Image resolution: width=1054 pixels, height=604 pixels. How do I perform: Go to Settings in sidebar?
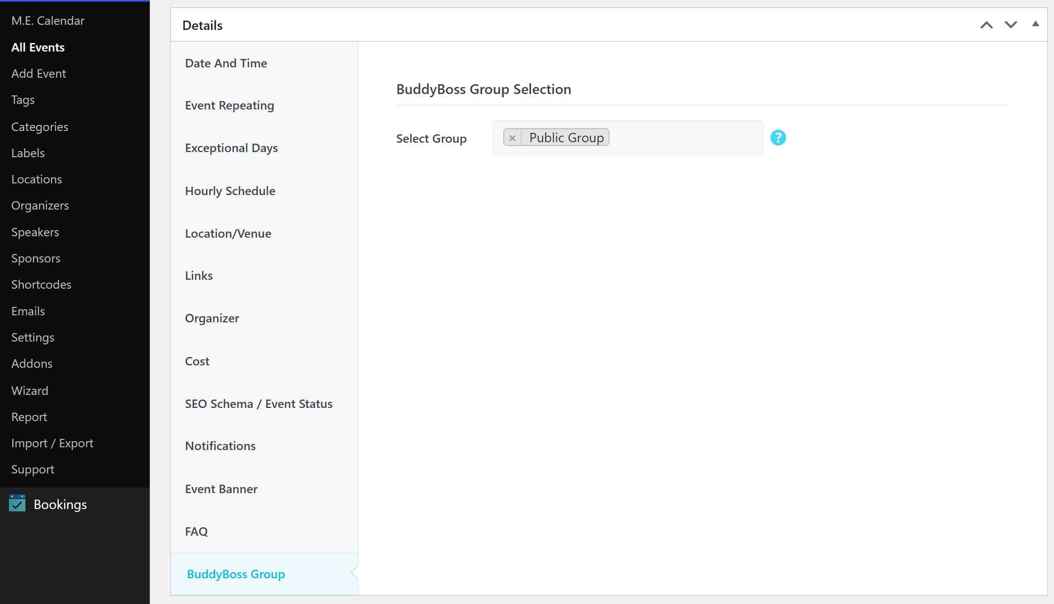[33, 337]
